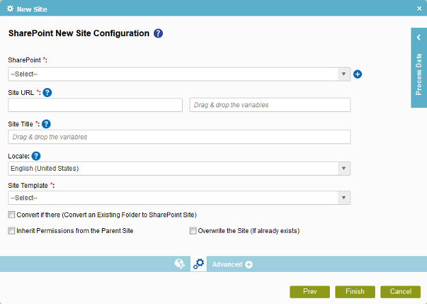Screen dimensions: 427x304
Task: Check Convert if there checkbox
Action: click(x=12, y=215)
